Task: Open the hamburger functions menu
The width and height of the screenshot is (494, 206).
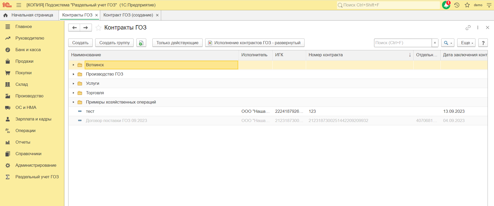Action: tap(19, 5)
